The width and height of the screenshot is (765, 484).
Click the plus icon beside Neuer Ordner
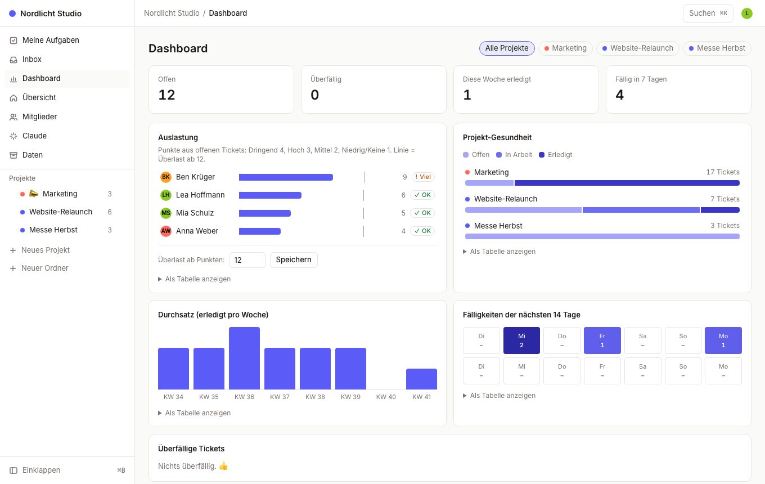[13, 268]
